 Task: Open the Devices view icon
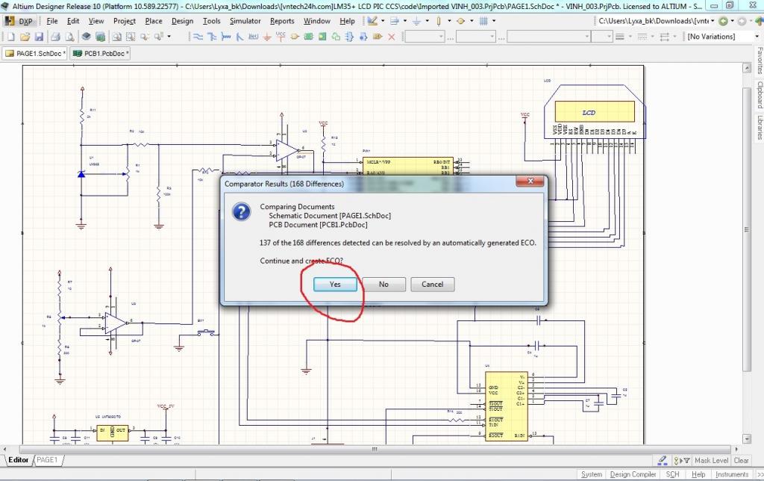(87, 37)
